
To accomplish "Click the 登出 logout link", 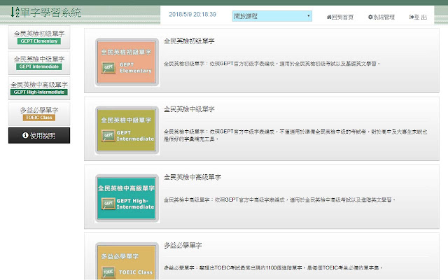I will click(418, 17).
